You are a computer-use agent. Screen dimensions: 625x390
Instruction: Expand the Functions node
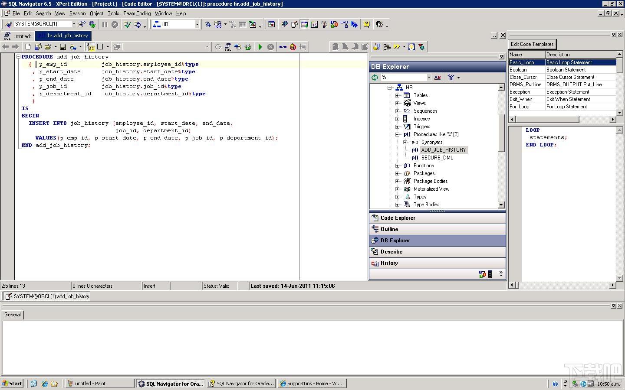coord(398,166)
